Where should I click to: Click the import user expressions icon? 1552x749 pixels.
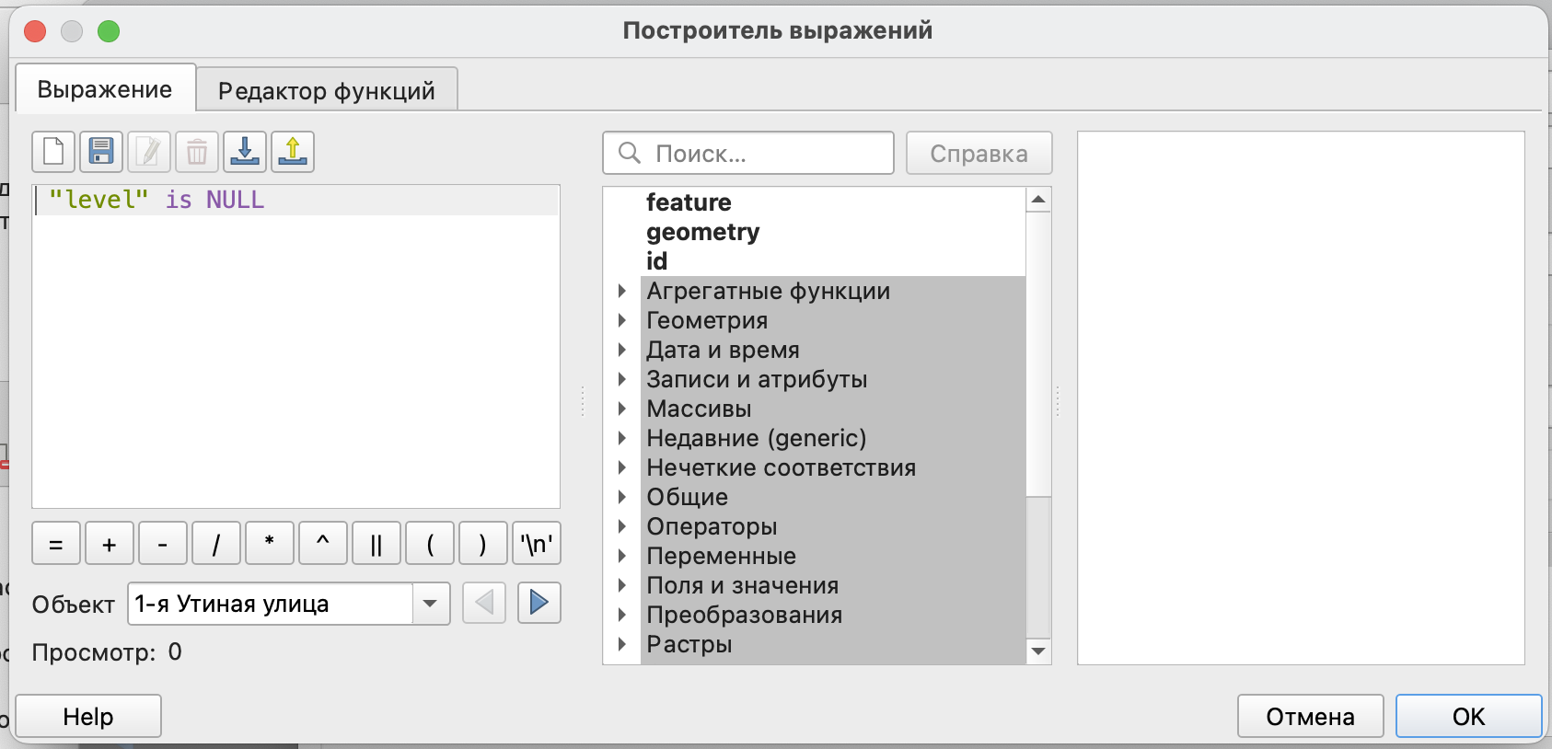pyautogui.click(x=245, y=152)
